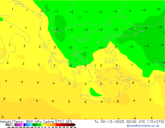Click the legend scale label -54
The width and height of the screenshot is (165, 128).
click(x=8, y=127)
